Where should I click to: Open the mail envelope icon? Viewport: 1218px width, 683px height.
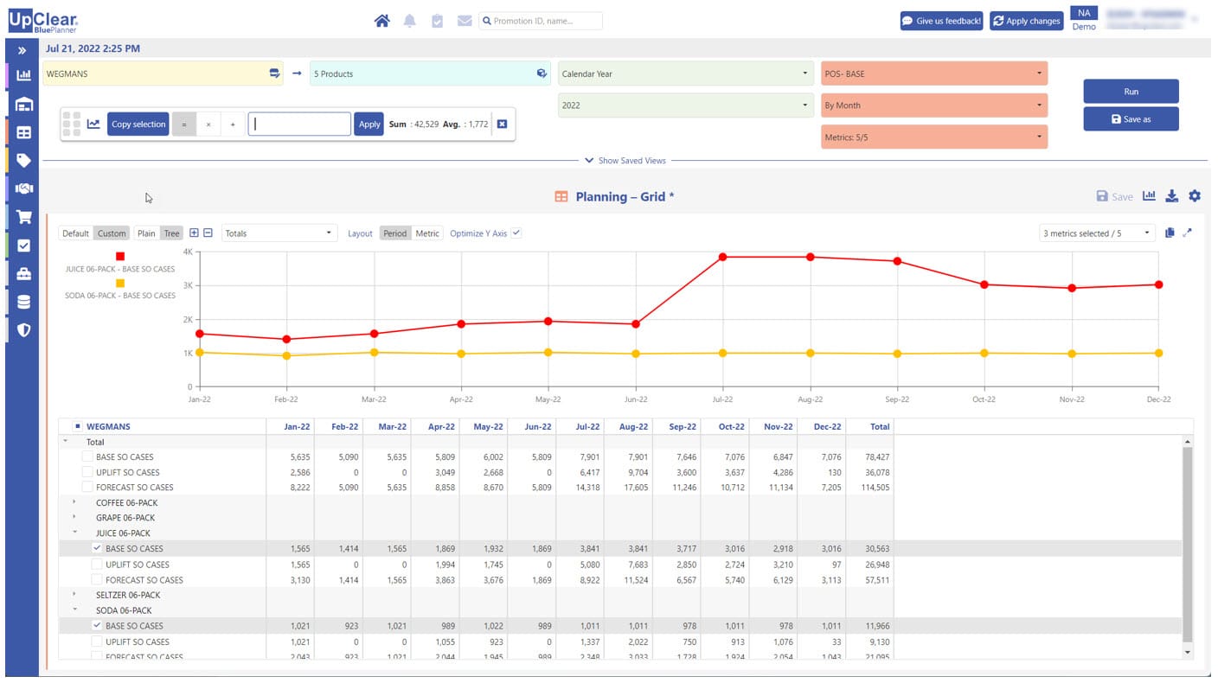(465, 21)
